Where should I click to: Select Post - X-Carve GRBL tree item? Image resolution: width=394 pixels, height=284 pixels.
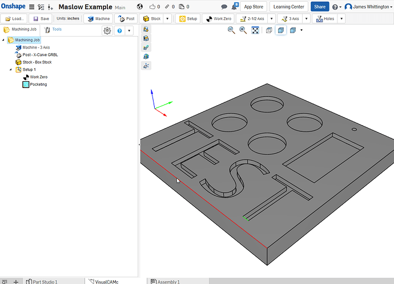click(37, 55)
